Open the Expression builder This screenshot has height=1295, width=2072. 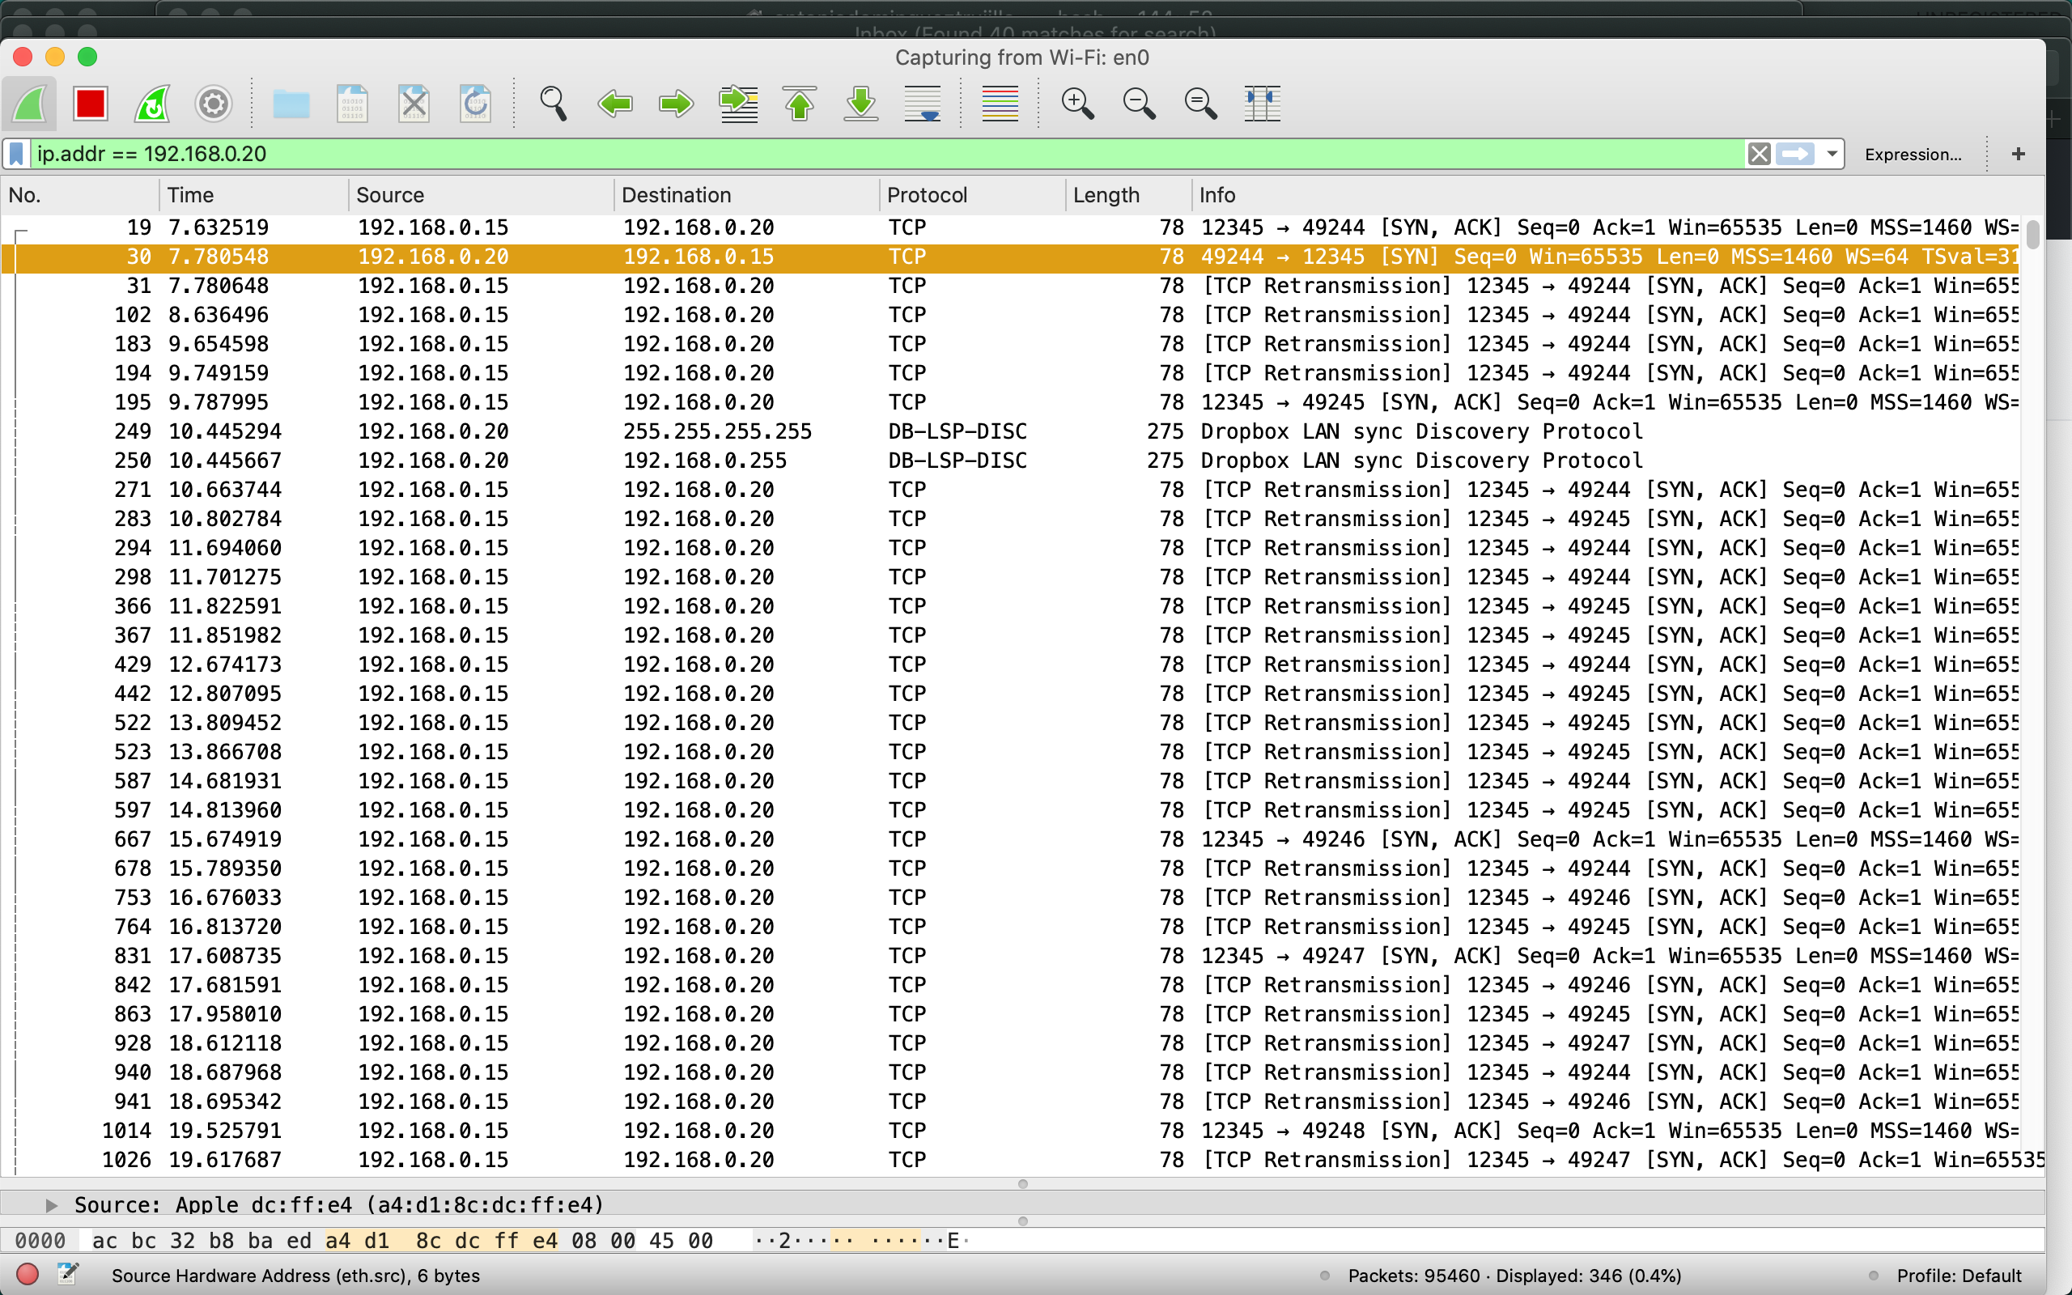click(1913, 154)
